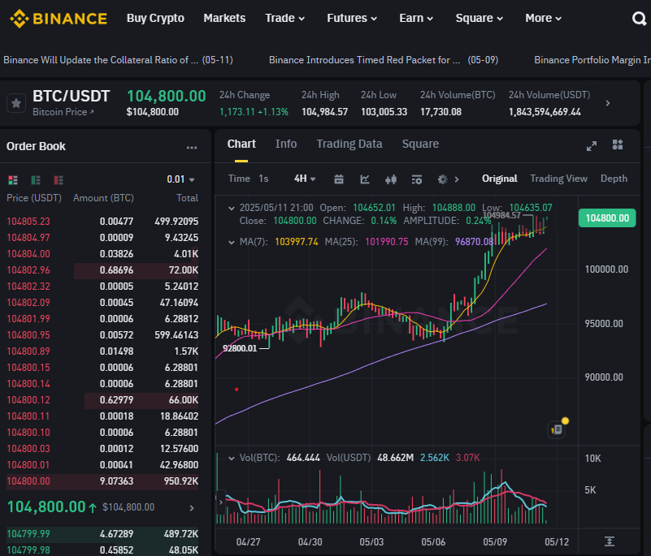Expand the chart to fullscreen
The image size is (651, 556).
pos(591,145)
